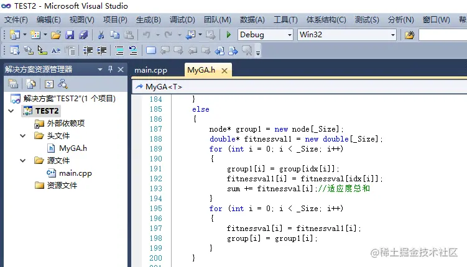Screen dimensions: 467x267
Task: Click the Display Word Completion icon
Action: pyautogui.click(x=56, y=50)
